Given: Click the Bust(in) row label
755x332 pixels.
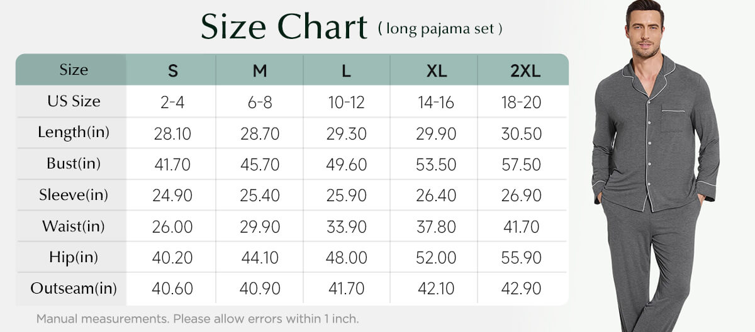Looking at the screenshot, I should click(x=73, y=164).
